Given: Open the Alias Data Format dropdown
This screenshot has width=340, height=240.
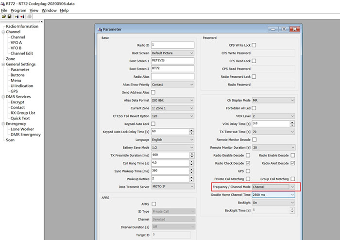Looking at the screenshot, I should coord(172,101).
